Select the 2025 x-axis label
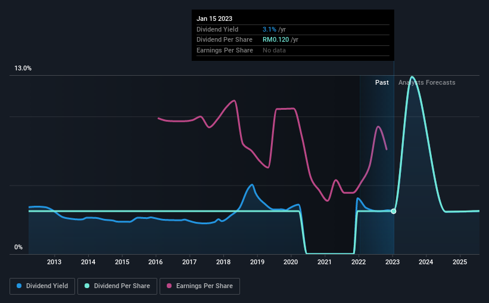This screenshot has width=489, height=303. point(460,262)
